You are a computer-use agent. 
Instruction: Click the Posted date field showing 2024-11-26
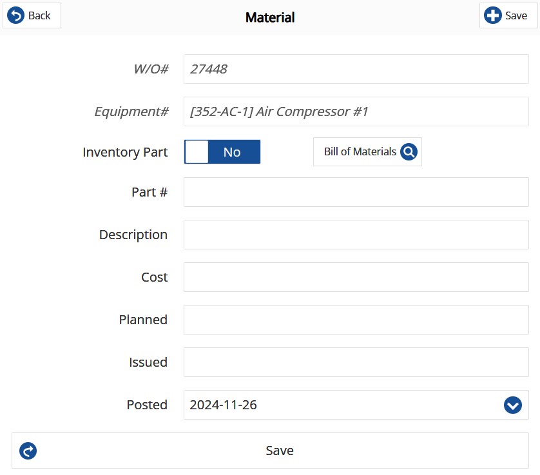pyautogui.click(x=356, y=405)
